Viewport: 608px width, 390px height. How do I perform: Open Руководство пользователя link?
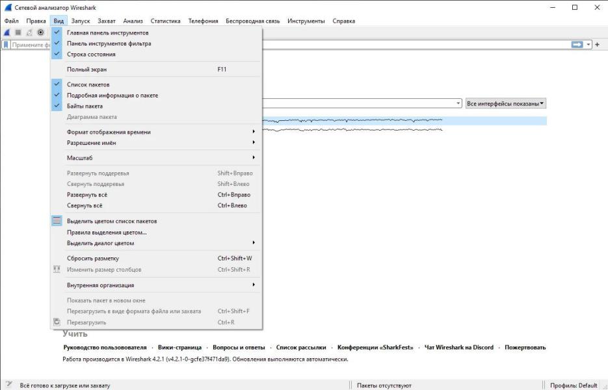pyautogui.click(x=105, y=347)
